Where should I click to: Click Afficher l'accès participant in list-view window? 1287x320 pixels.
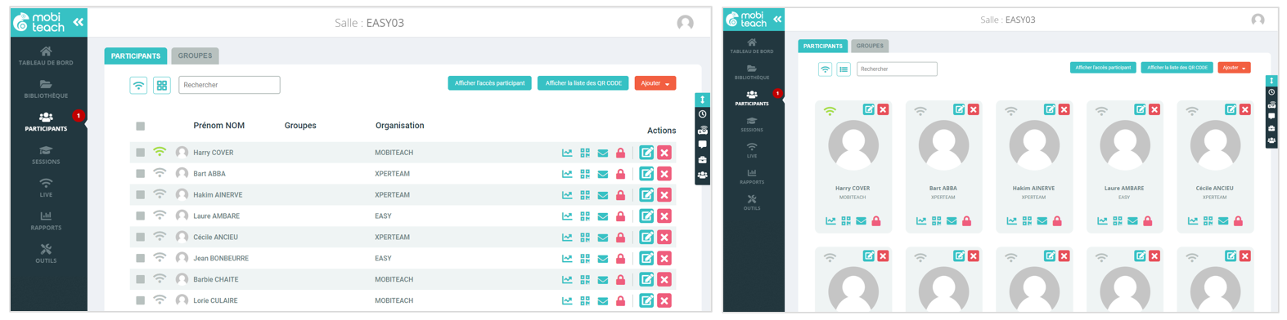pyautogui.click(x=489, y=83)
